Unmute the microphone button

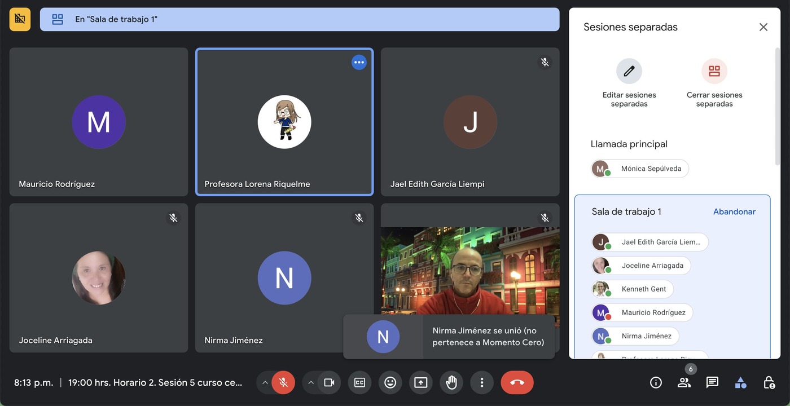pos(283,382)
